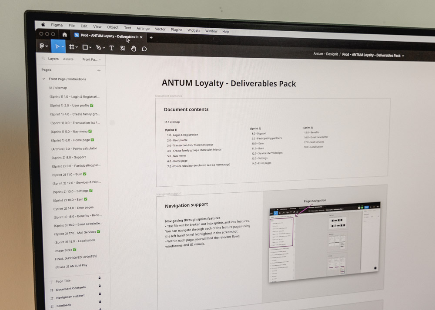Collapse pages list via Front Pa... chevron
Image resolution: width=435 pixels, height=310 pixels.
coord(100,59)
